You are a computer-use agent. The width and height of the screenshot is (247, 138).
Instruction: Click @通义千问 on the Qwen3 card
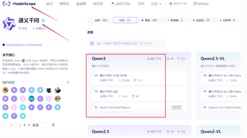tap(154, 59)
